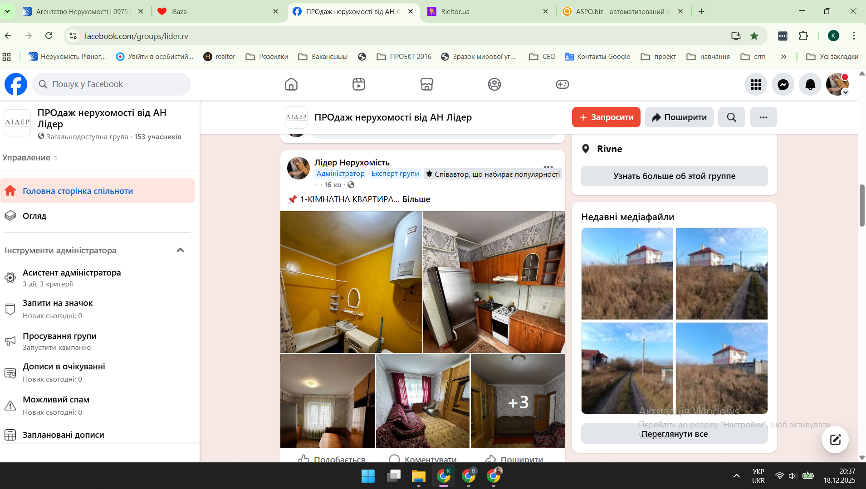The width and height of the screenshot is (866, 489).
Task: Open the Gaming icon
Action: [x=562, y=84]
